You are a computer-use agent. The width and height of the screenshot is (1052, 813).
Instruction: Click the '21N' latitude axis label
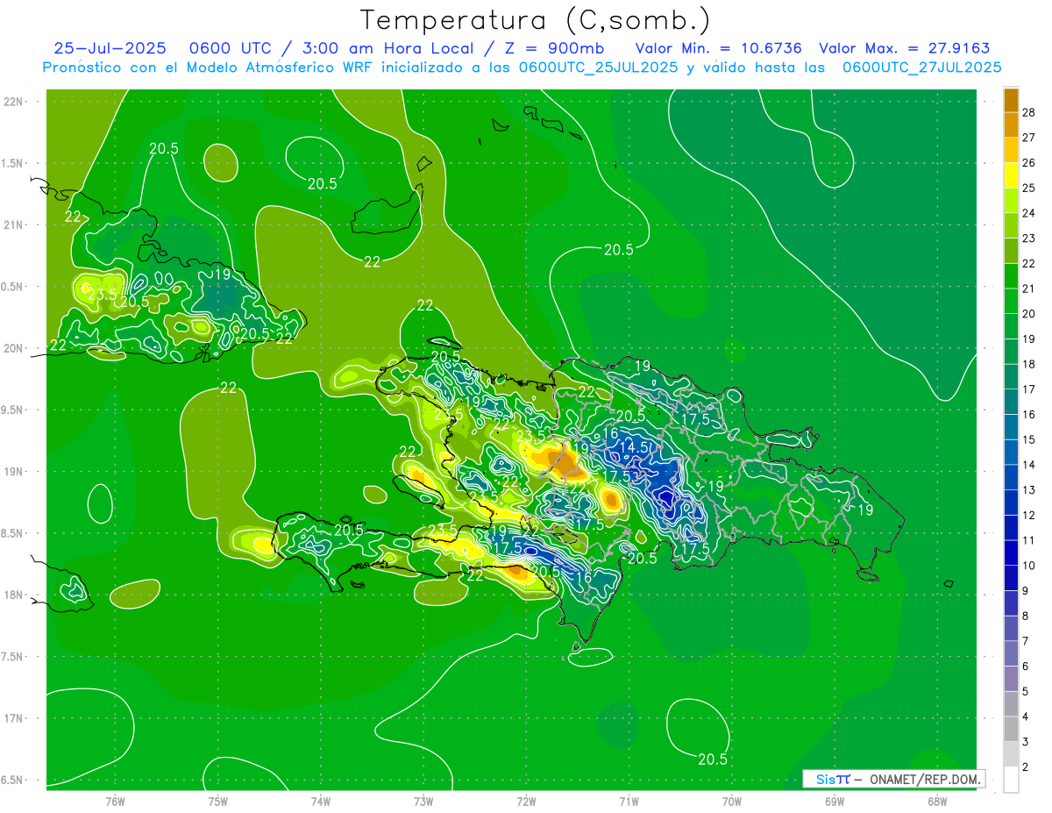point(13,225)
